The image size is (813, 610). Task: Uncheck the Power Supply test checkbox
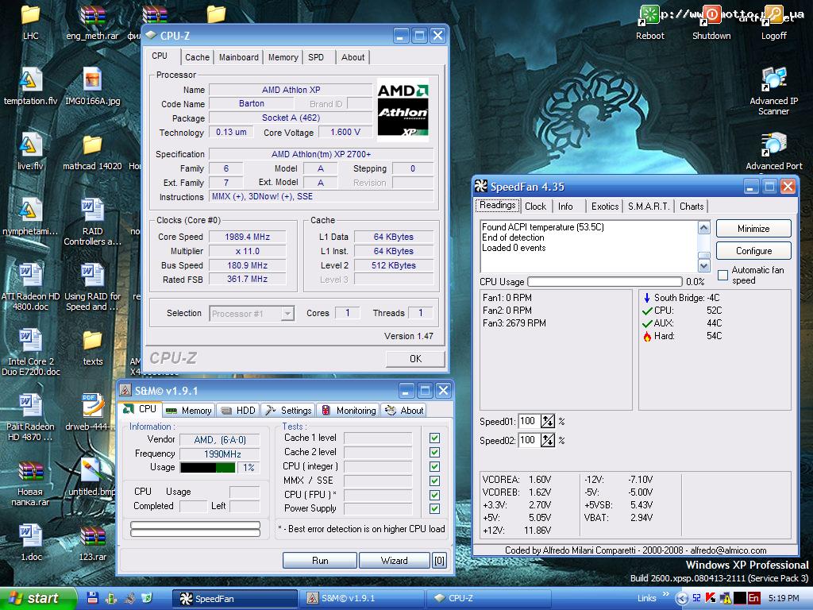434,509
